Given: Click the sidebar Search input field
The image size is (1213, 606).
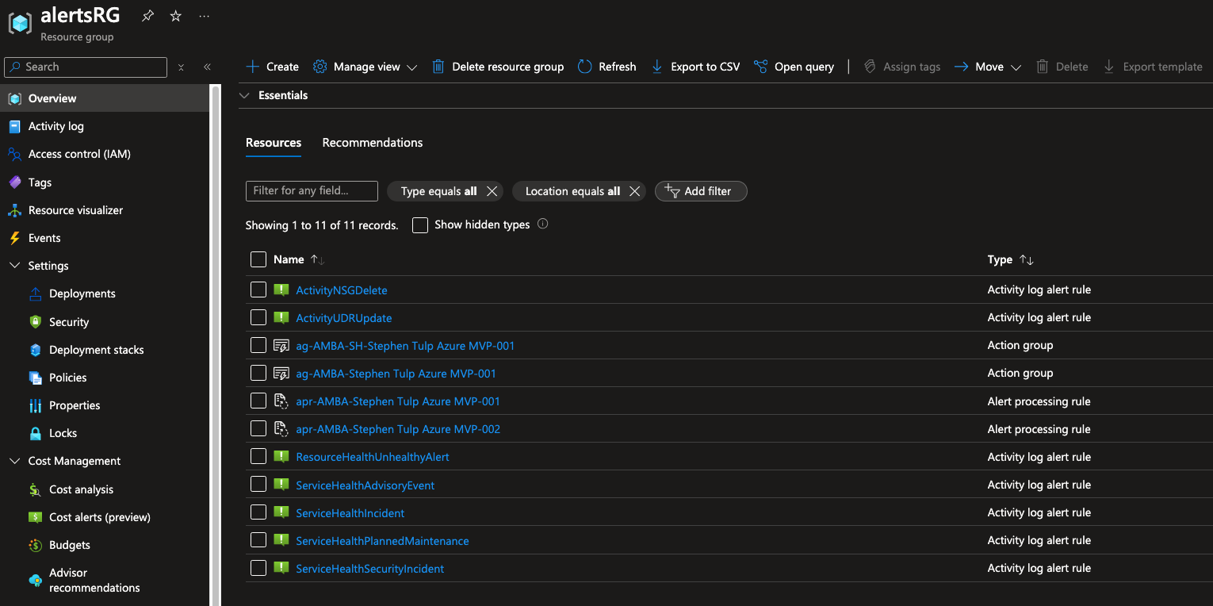Looking at the screenshot, I should point(86,67).
